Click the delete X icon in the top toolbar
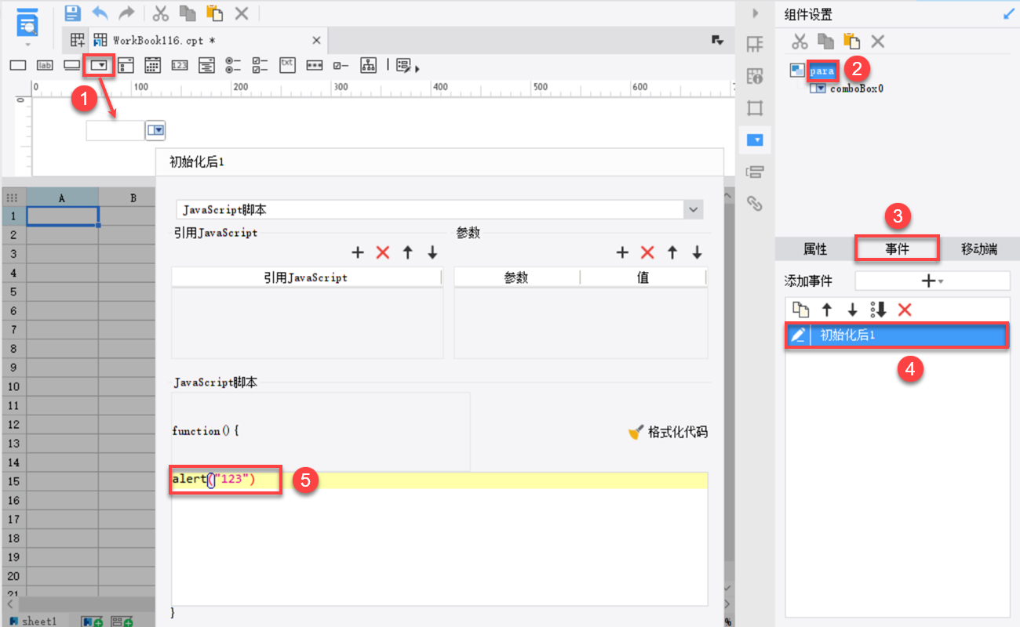1020x627 pixels. coord(242,13)
